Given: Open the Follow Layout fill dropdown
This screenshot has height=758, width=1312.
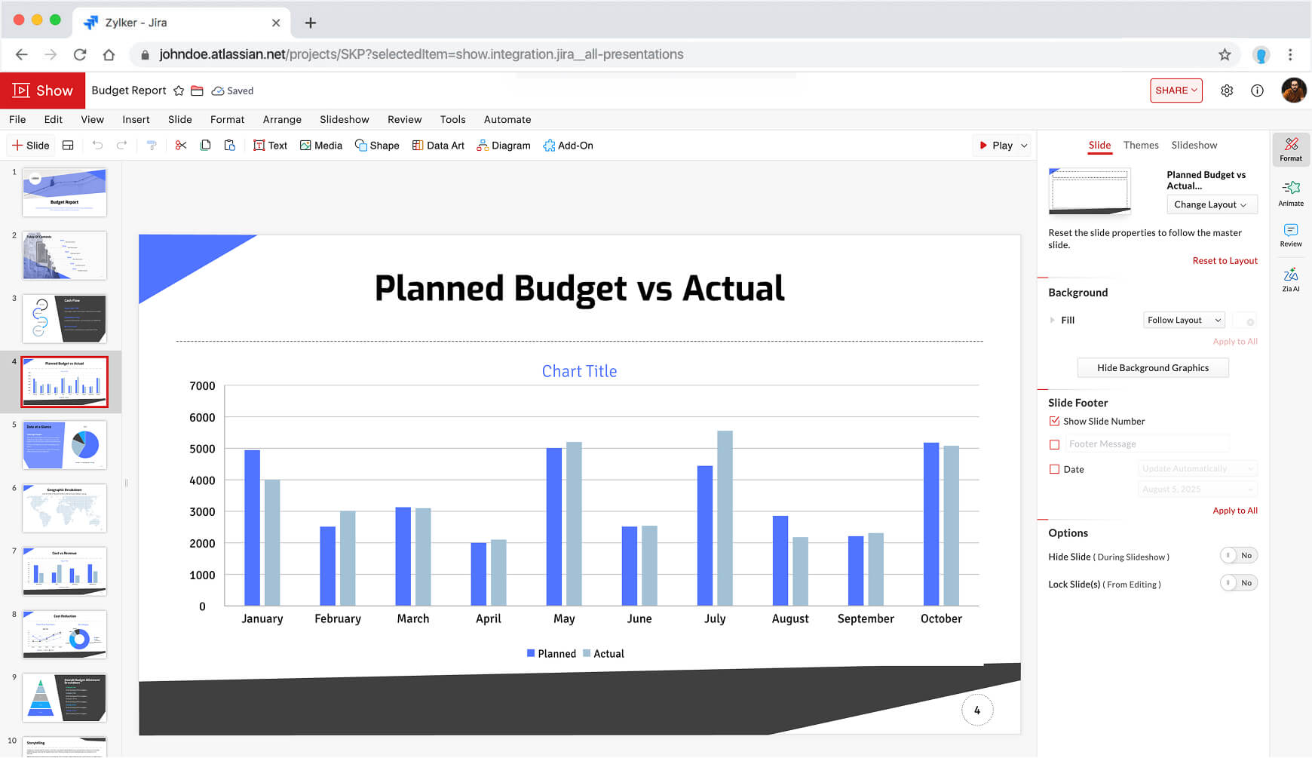Looking at the screenshot, I should (1183, 321).
